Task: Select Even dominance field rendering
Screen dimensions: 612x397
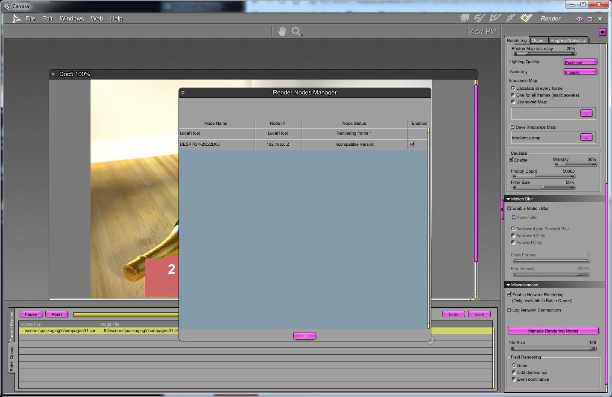Action: point(514,379)
